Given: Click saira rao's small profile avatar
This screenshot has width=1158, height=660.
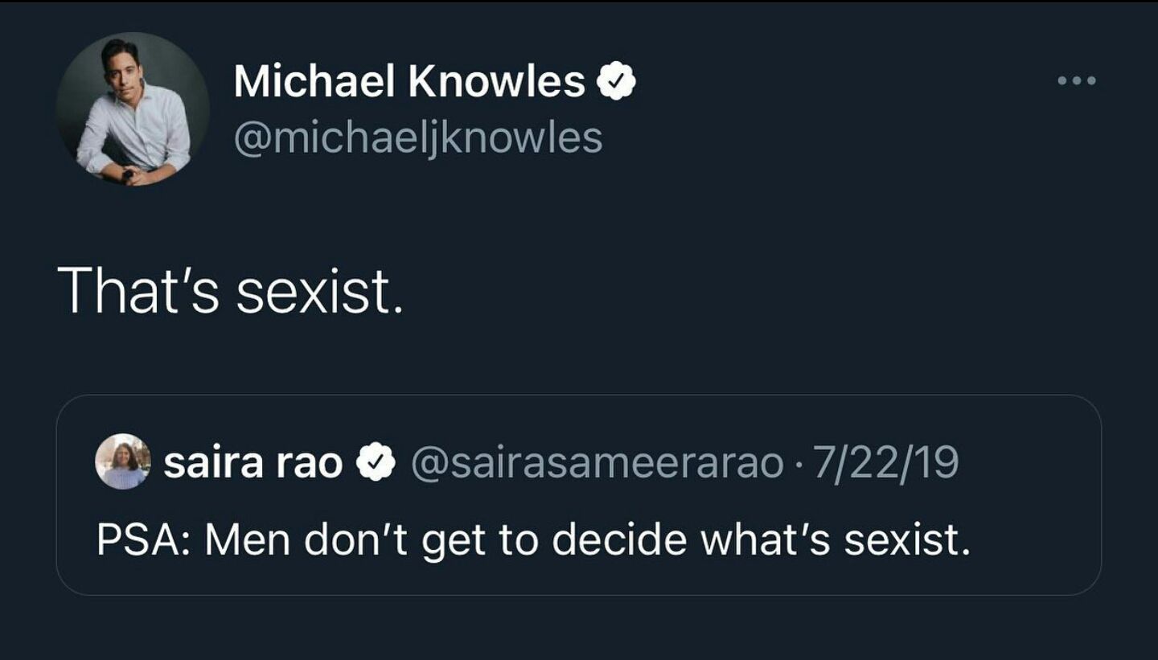Looking at the screenshot, I should point(122,461).
